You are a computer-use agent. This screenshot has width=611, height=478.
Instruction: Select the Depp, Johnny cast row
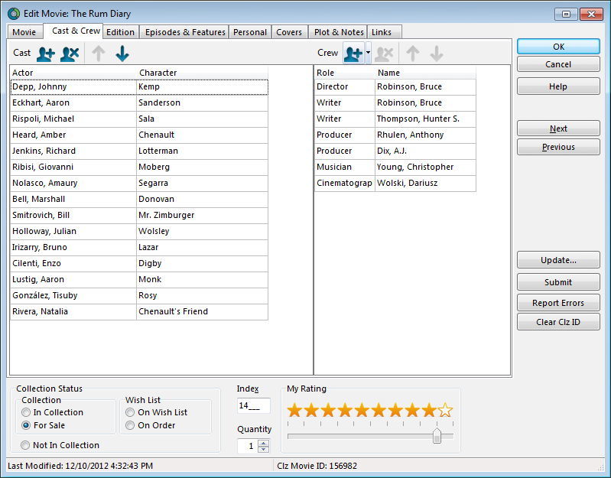[x=139, y=87]
